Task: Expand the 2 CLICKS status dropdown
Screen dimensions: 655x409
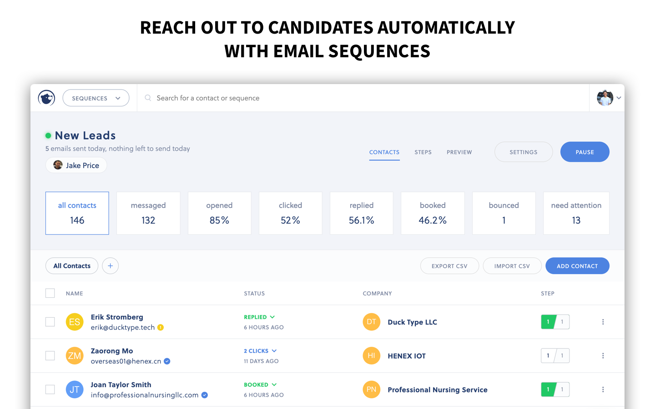Action: point(260,351)
